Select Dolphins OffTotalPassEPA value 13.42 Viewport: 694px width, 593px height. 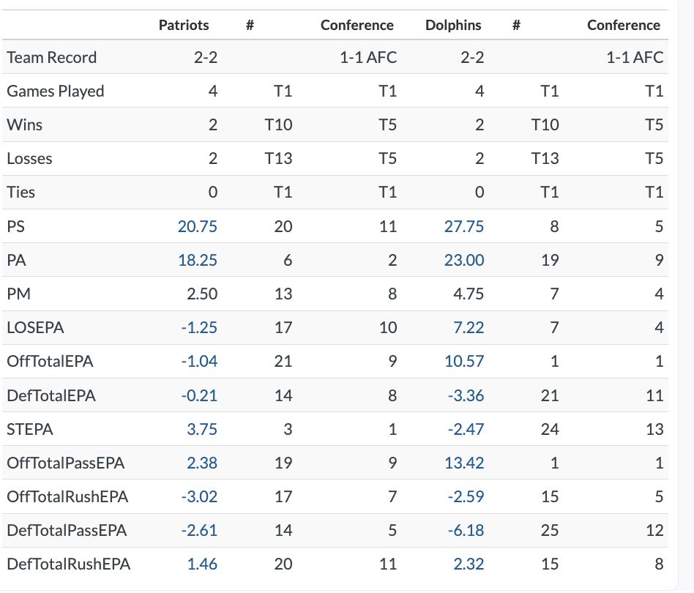click(465, 463)
